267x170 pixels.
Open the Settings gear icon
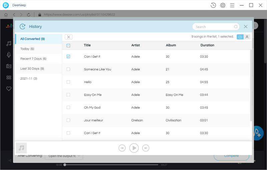223,5
